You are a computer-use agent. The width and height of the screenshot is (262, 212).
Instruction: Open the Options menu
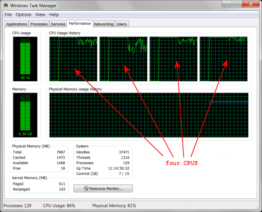click(x=23, y=15)
